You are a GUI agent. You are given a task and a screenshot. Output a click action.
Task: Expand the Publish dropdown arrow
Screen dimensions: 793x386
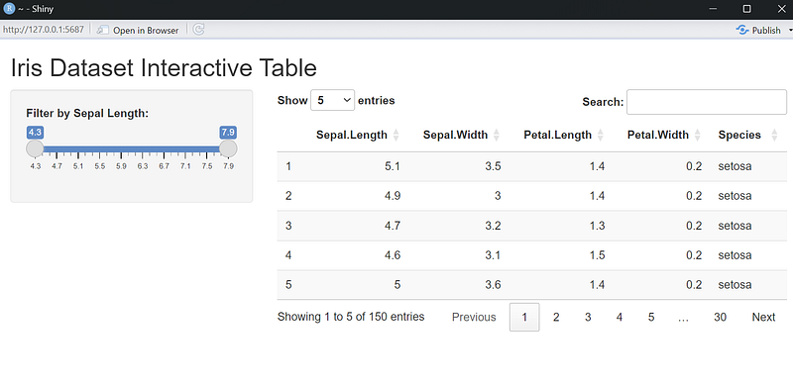(790, 31)
